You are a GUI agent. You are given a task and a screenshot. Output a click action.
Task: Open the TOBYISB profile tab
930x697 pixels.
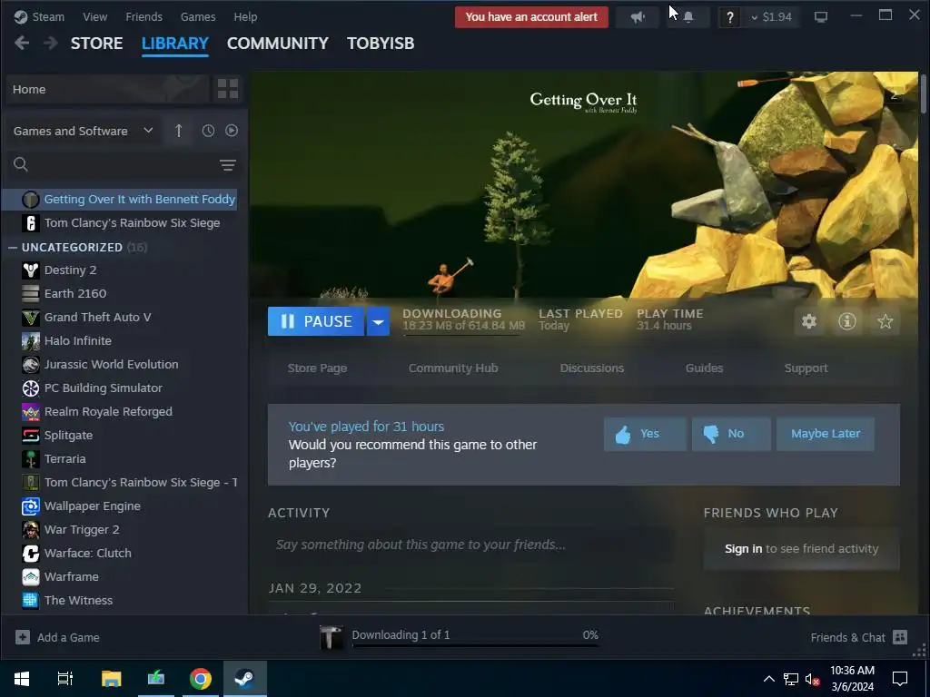coord(381,44)
